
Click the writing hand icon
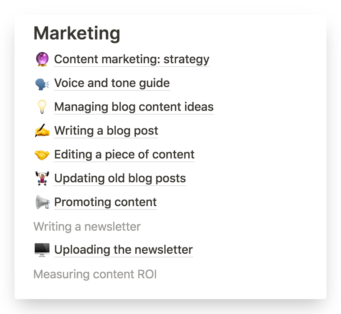[42, 131]
